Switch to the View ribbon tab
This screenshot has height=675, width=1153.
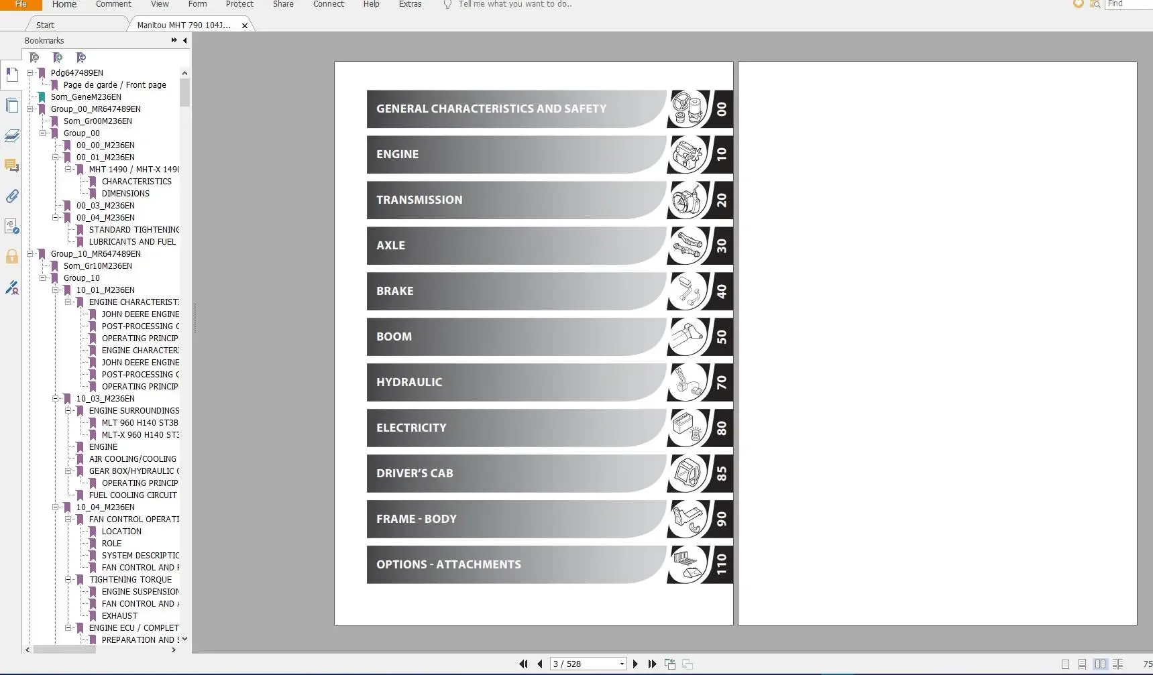[x=160, y=4]
